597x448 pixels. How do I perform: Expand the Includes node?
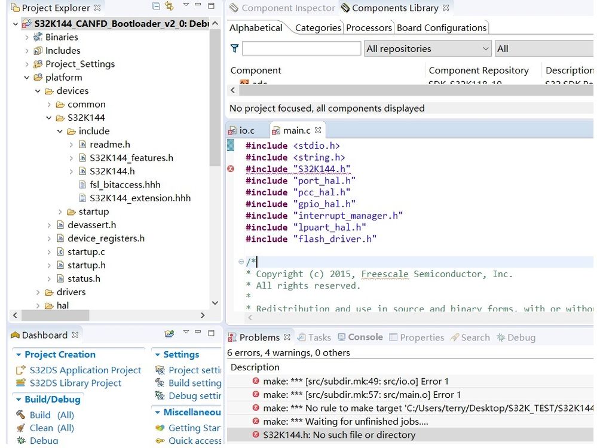(27, 51)
